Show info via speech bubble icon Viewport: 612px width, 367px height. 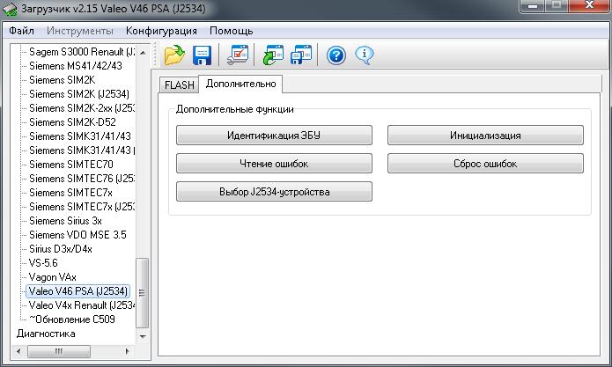365,55
